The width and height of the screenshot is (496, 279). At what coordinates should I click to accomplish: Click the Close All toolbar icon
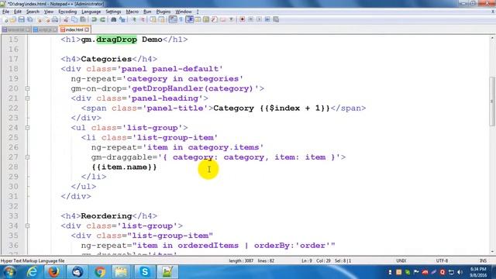tap(47, 19)
